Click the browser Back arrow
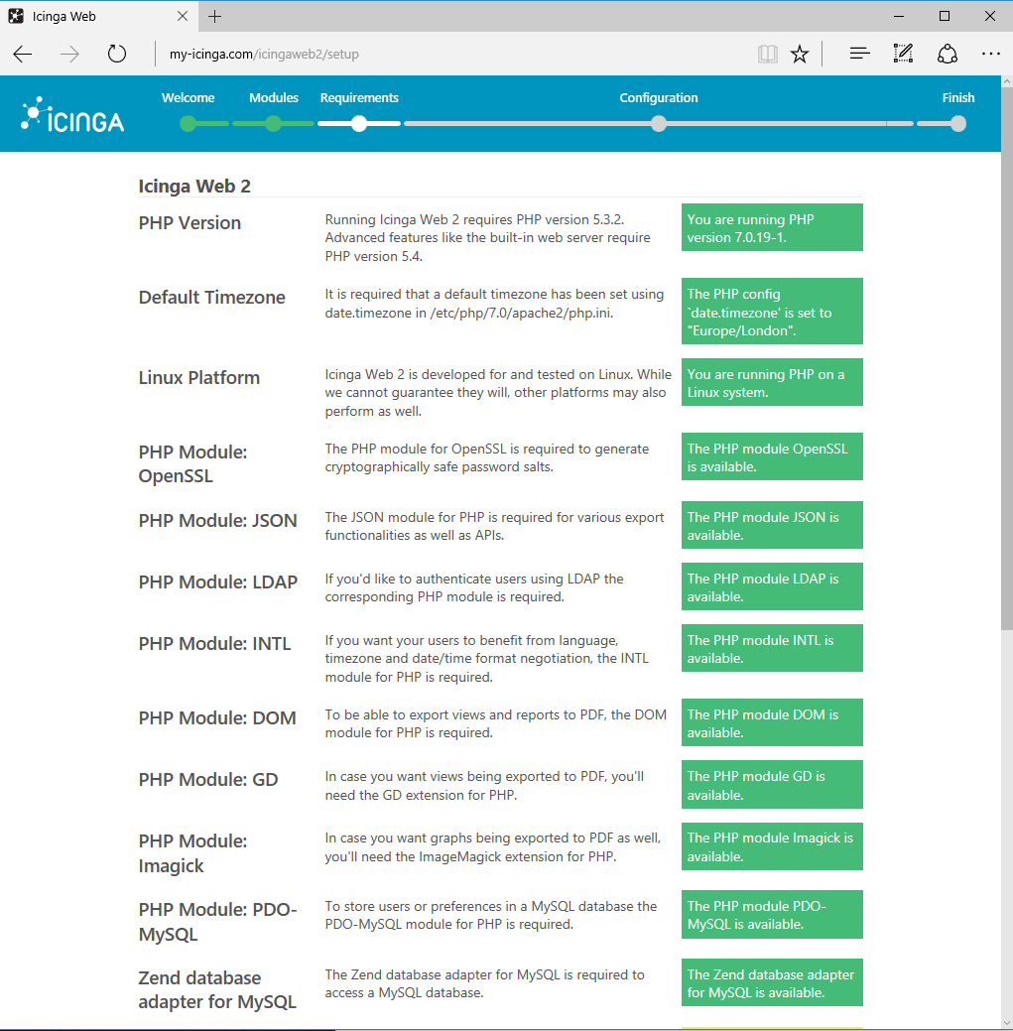The height and width of the screenshot is (1031, 1013). click(23, 55)
